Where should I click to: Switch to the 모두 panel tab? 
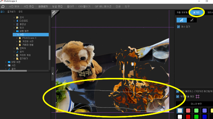[x=20, y=12]
